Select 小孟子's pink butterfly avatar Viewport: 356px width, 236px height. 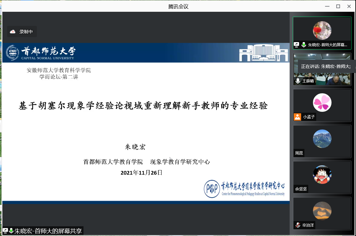322,103
